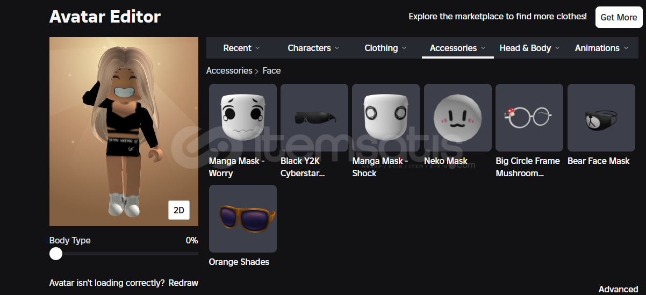Click the Orange Shades label text
Viewport: 646px width, 295px height.
click(x=239, y=262)
